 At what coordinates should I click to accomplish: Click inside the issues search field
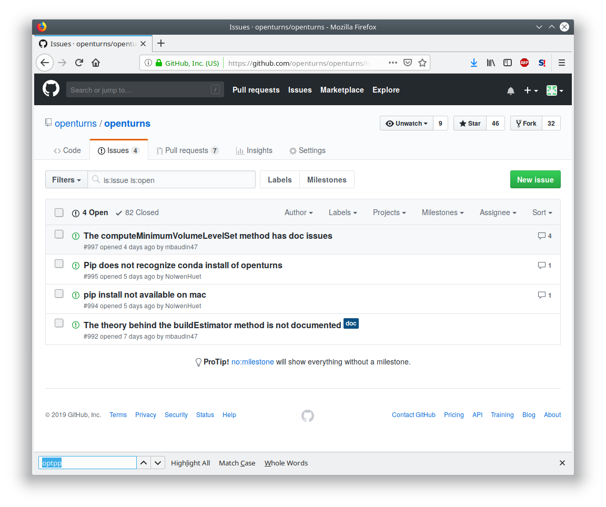[172, 179]
